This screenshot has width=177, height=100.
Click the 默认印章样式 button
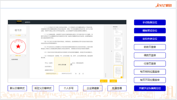17,88
